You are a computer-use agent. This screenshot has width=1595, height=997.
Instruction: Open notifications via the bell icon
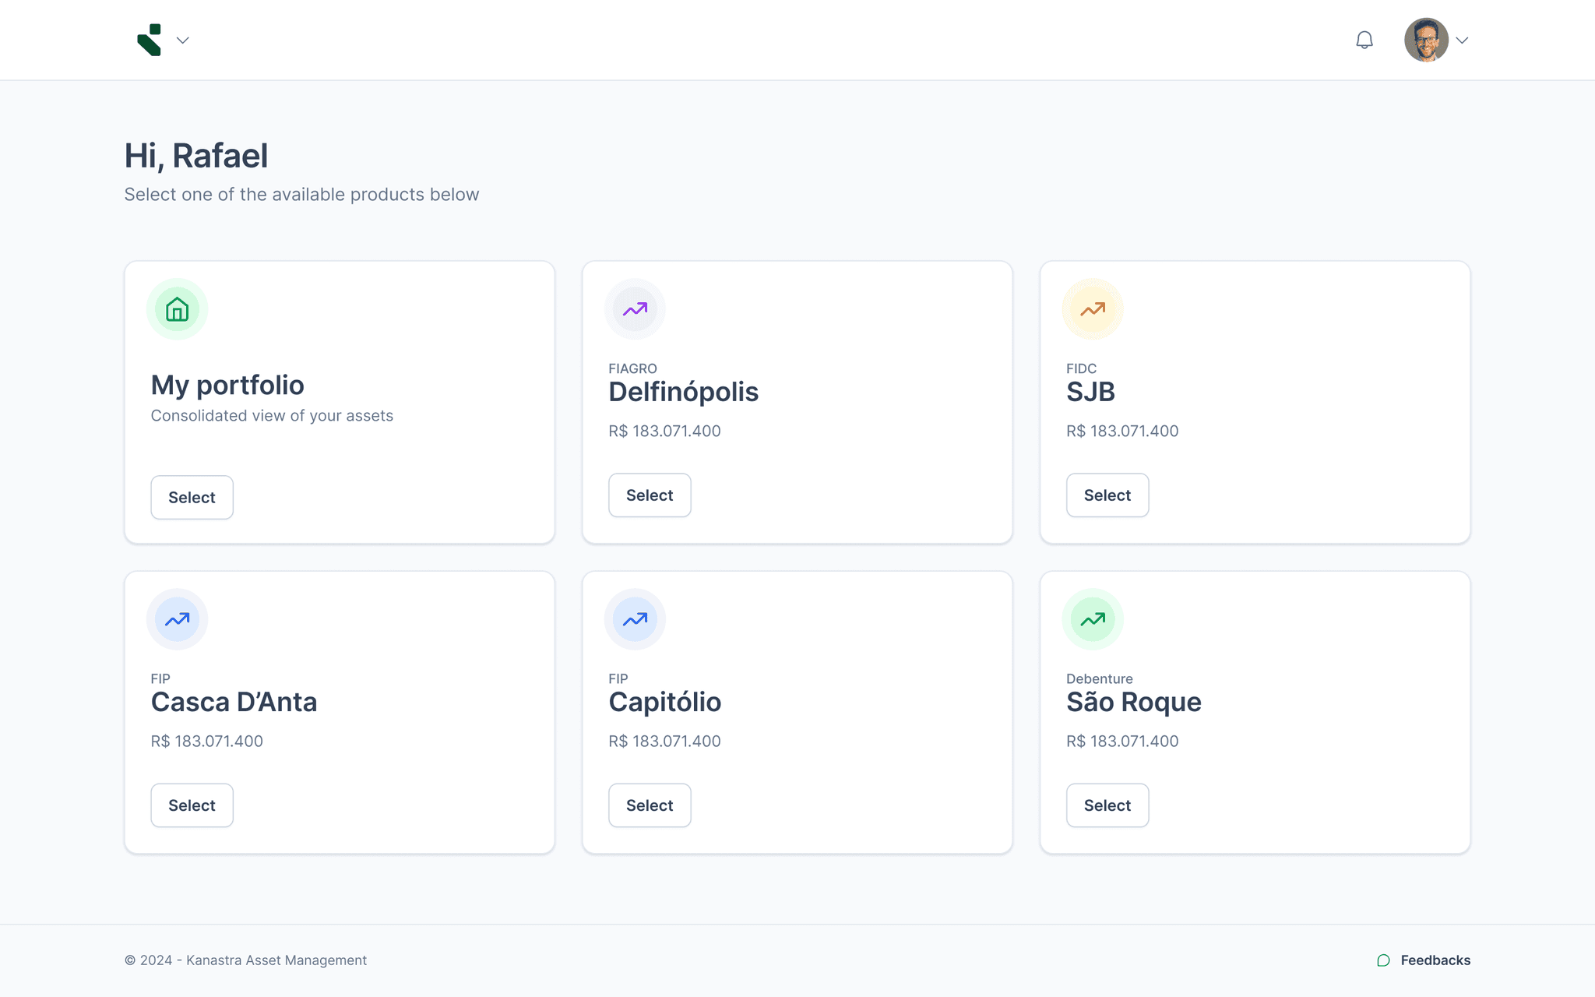click(x=1364, y=40)
